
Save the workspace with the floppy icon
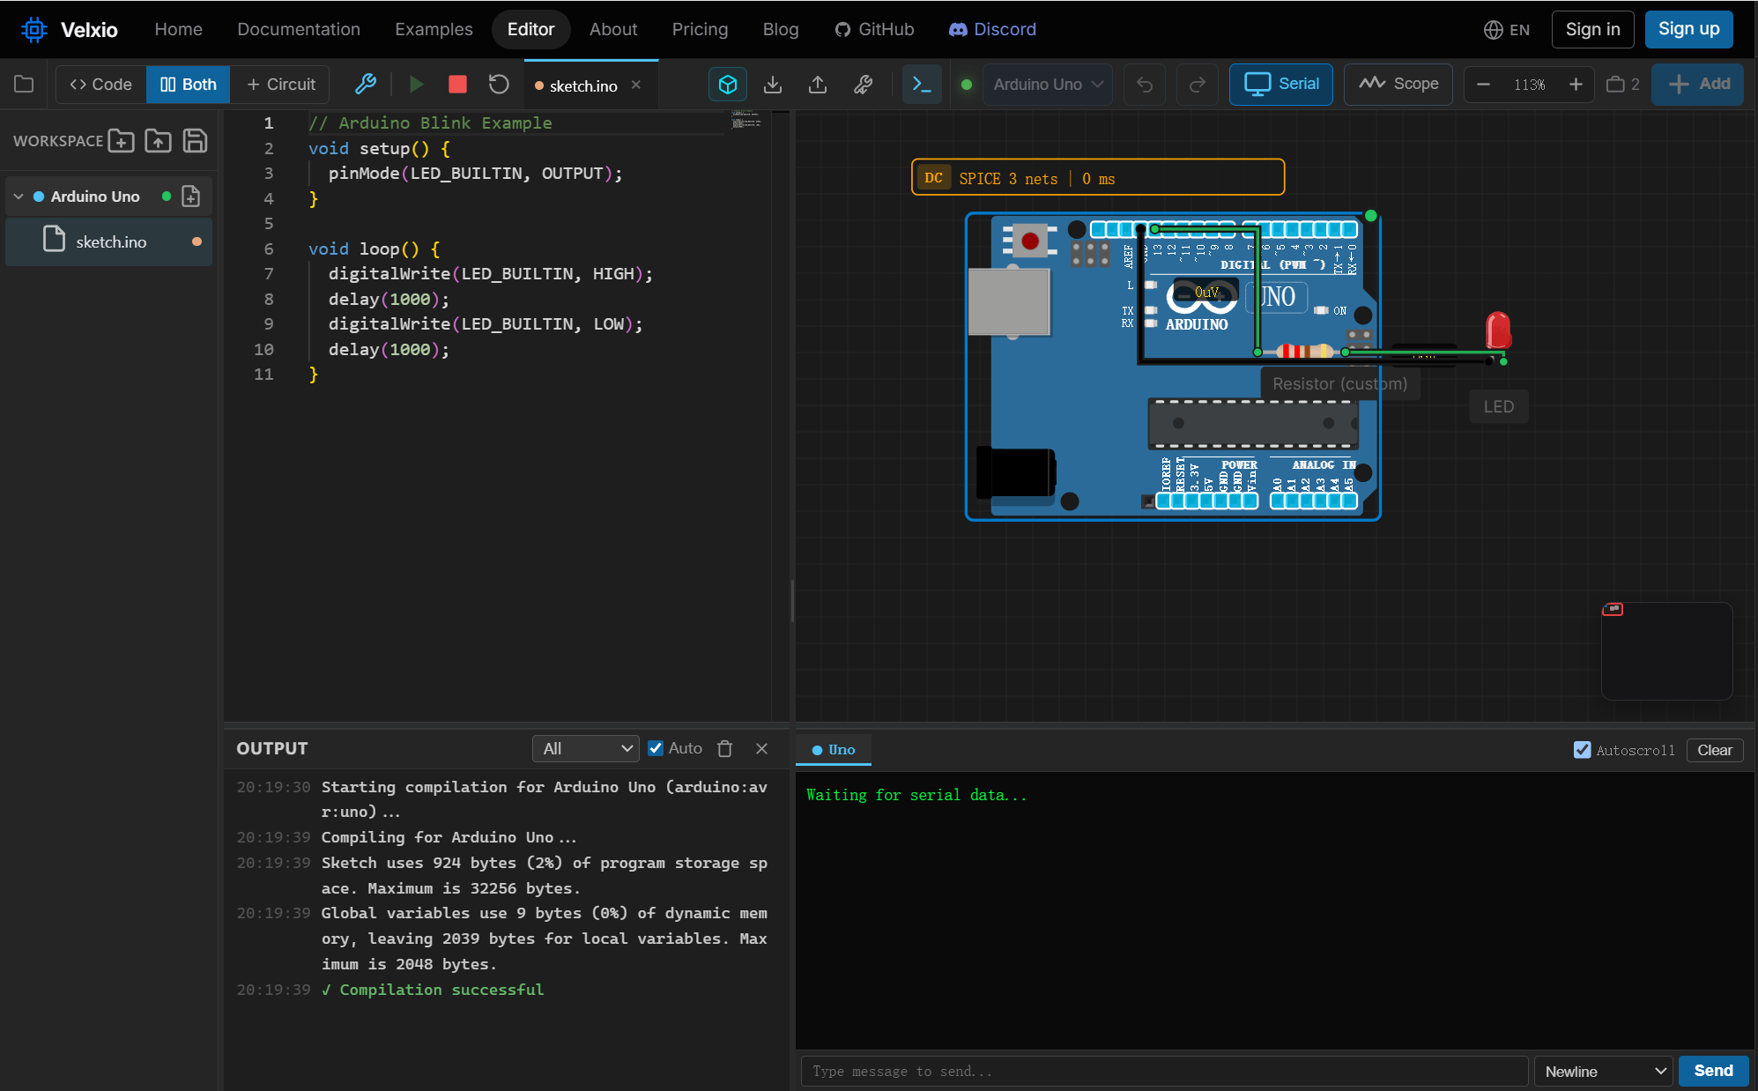tap(195, 140)
